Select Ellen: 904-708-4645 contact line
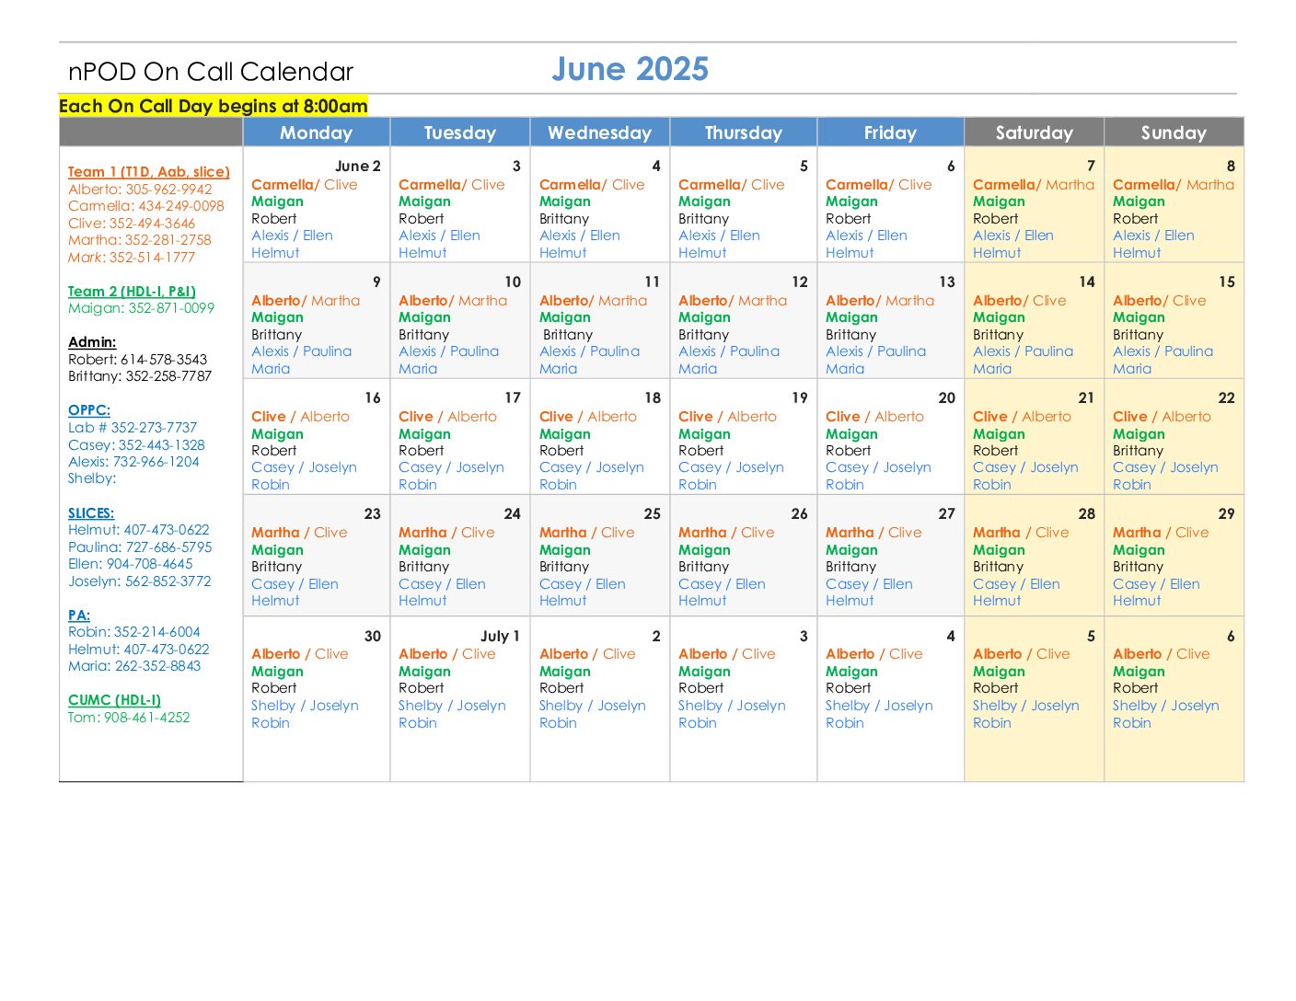This screenshot has height=1001, width=1296. coord(131,564)
